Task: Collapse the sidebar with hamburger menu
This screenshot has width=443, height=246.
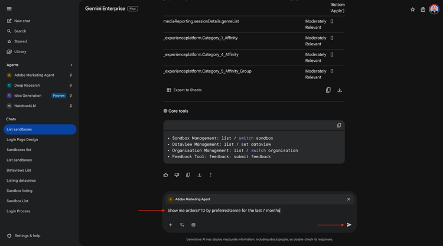Action: click(9, 9)
